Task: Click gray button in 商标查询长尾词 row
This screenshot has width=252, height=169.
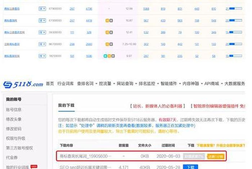Action: coord(194,156)
